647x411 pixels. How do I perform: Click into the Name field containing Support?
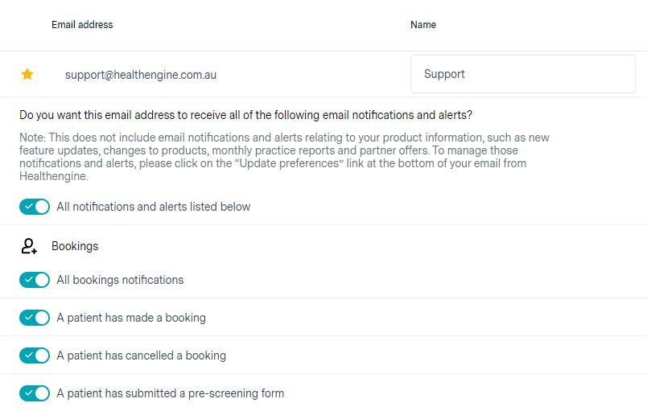pos(522,74)
